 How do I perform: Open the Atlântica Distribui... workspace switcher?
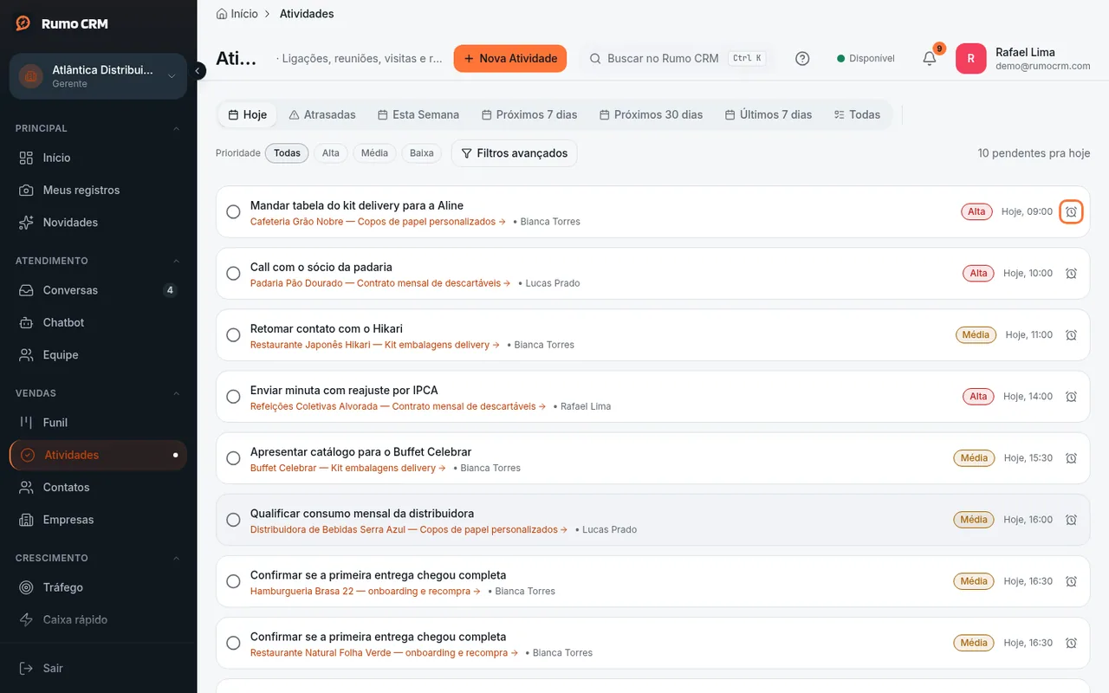[x=98, y=76]
